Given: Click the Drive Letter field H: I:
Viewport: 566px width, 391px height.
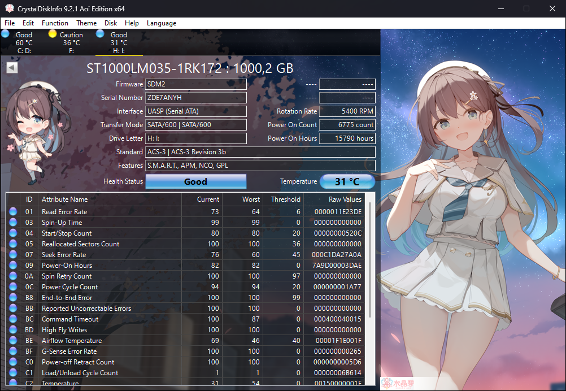Looking at the screenshot, I should coord(196,138).
